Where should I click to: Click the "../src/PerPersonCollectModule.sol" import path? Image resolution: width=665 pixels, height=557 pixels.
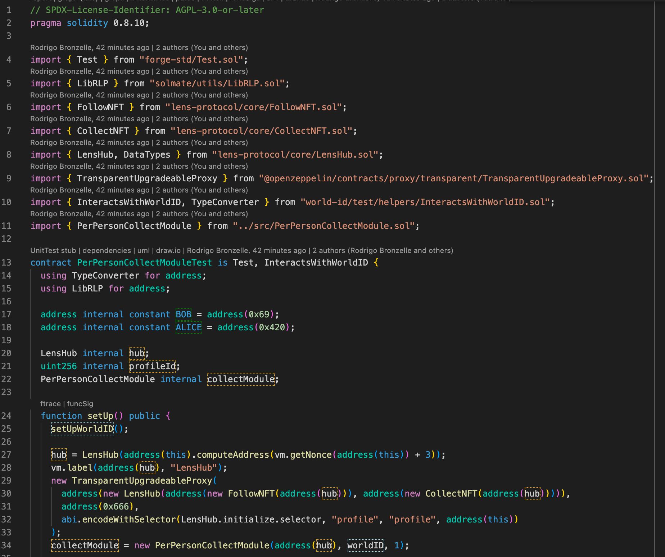tap(324, 226)
